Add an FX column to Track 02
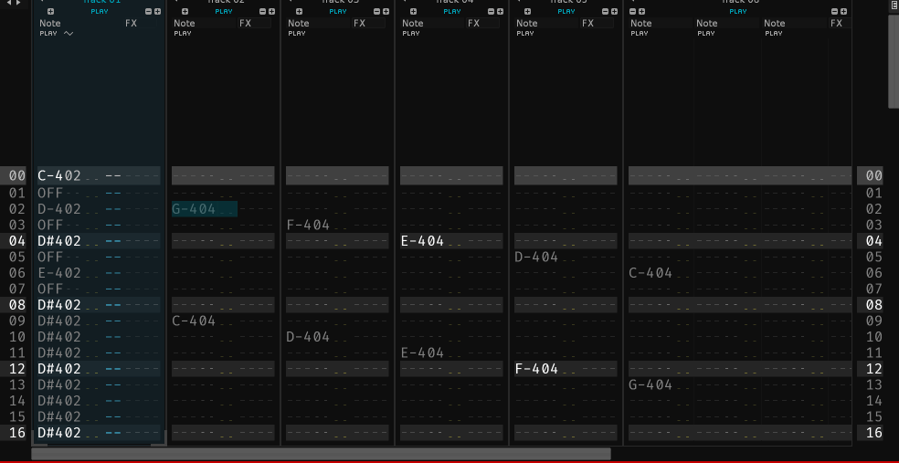The image size is (899, 463). [x=271, y=12]
